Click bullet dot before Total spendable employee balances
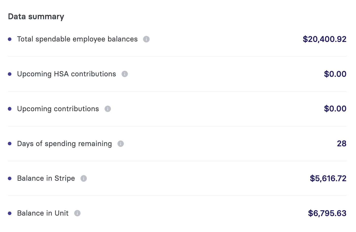356x232 pixels. coord(10,39)
